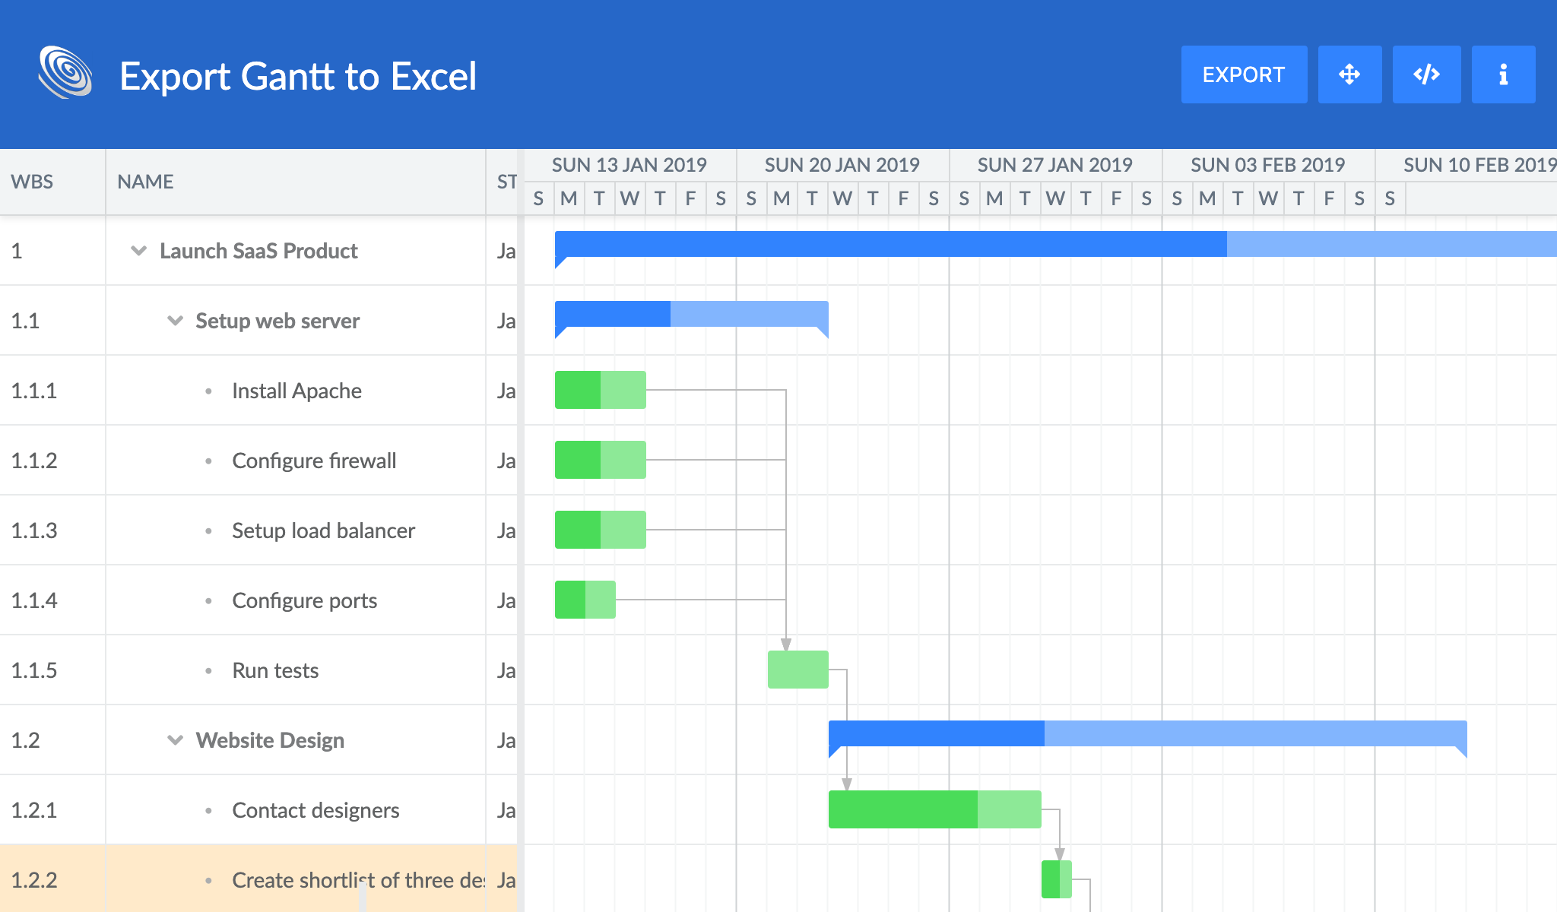Click the spiral logo in the header
This screenshot has width=1557, height=912.
[x=65, y=74]
